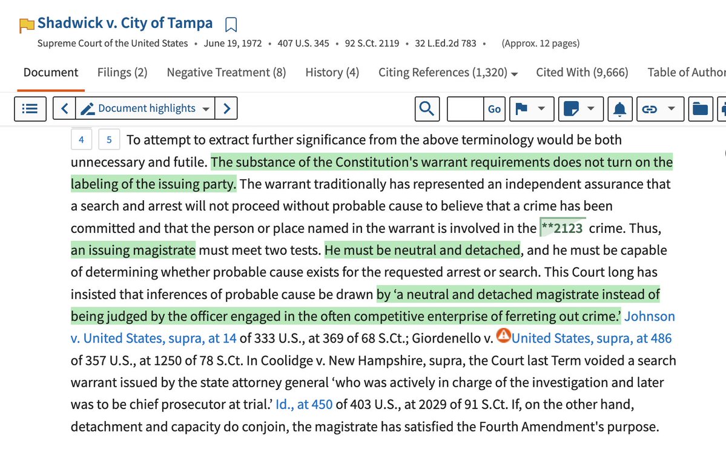Expand the link options dropdown arrow
The width and height of the screenshot is (726, 449).
pos(672,109)
